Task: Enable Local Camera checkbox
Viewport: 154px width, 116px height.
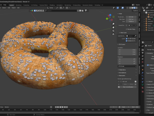Action: pyautogui.click(x=126, y=25)
